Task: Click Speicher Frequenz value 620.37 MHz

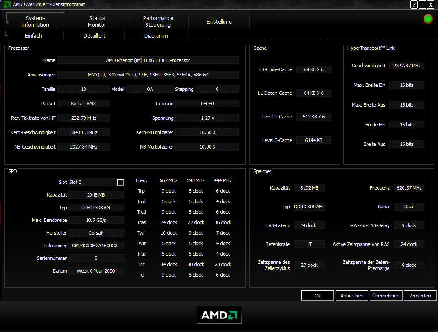Action: (x=409, y=188)
